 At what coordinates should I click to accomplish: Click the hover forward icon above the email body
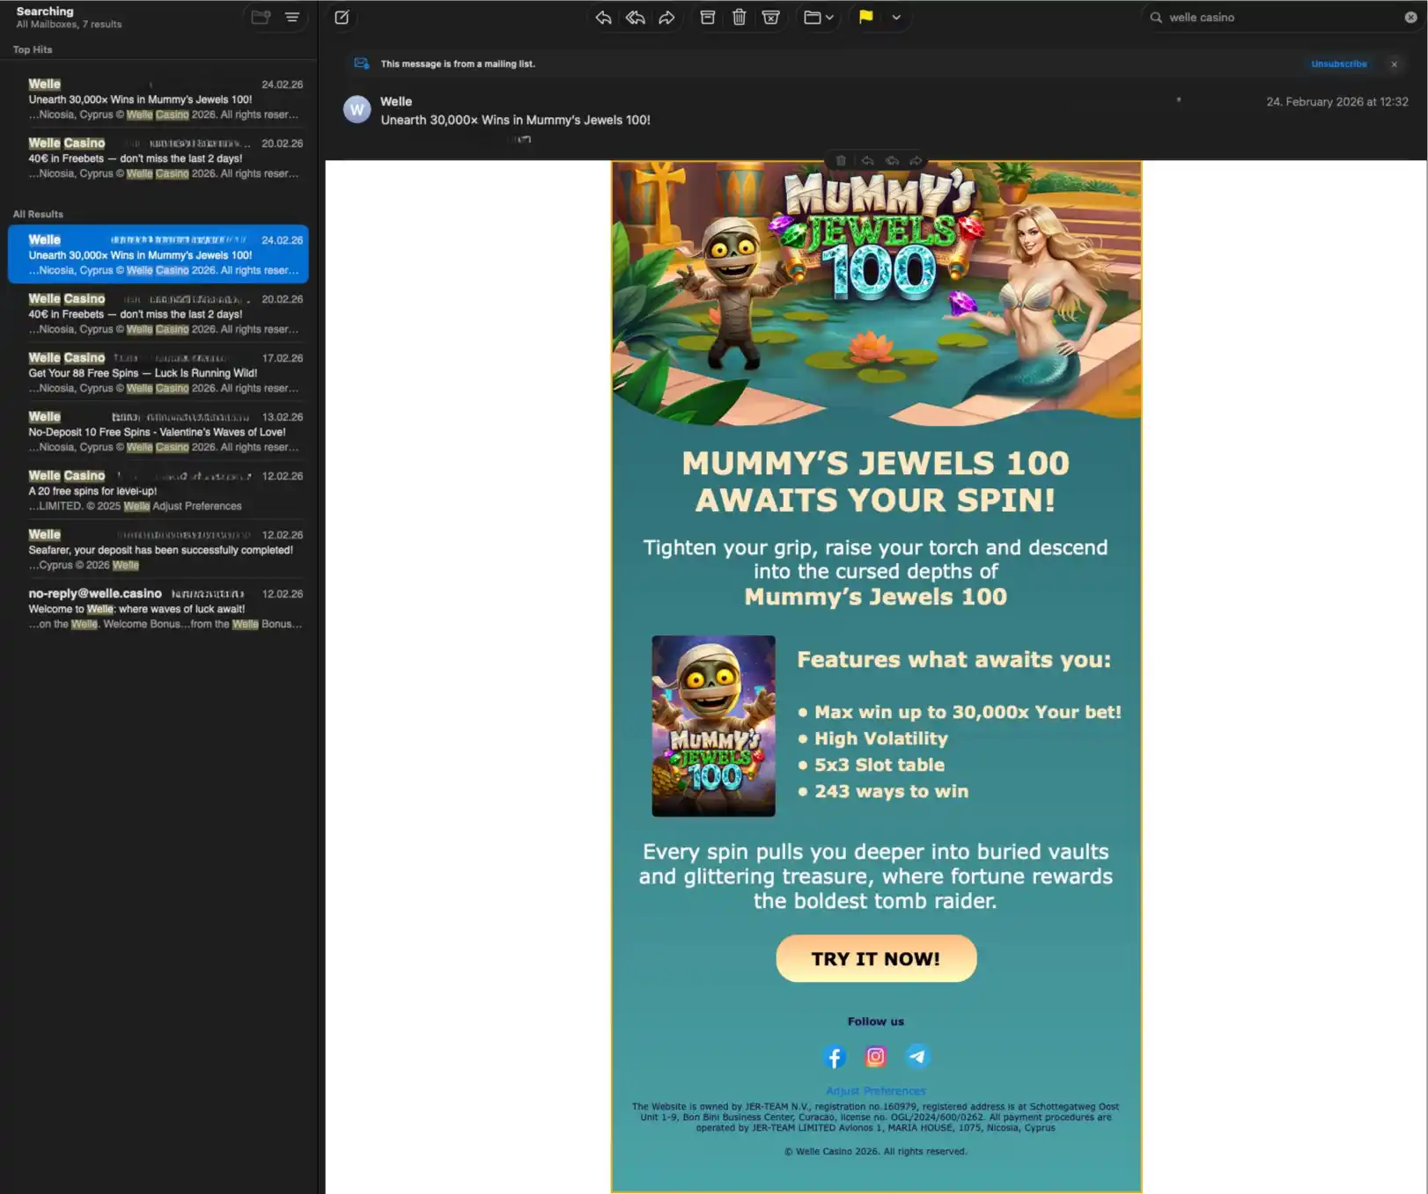click(916, 161)
